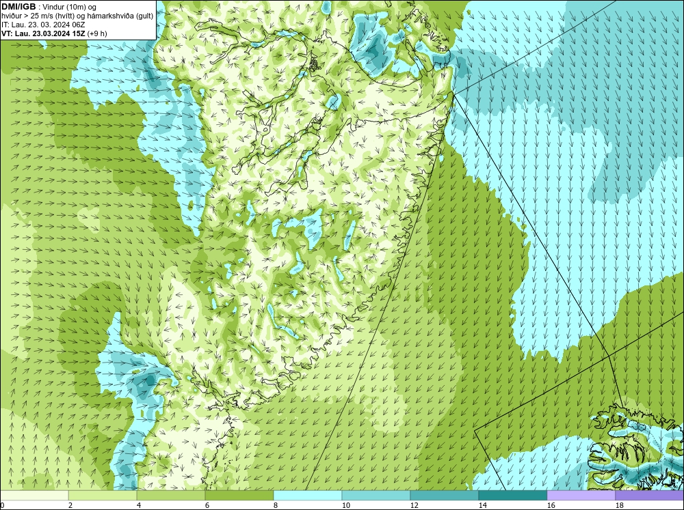Viewport: 684px width, 510px height.
Task: Click the 14-16 m/s dark teal legend swatch
Action: [513, 496]
